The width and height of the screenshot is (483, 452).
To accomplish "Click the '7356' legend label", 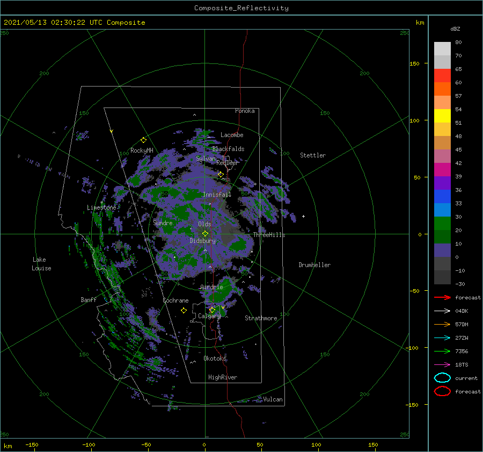I will pos(462,351).
